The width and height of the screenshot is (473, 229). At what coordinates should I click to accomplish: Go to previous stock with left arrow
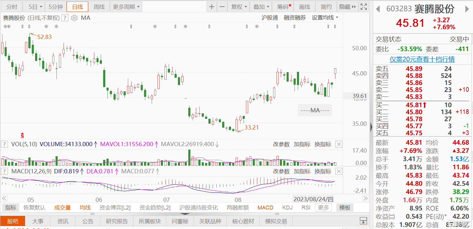point(378,9)
